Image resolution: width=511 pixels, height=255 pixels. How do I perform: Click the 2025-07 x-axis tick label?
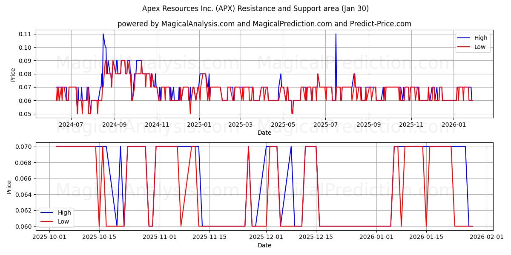coord(325,125)
